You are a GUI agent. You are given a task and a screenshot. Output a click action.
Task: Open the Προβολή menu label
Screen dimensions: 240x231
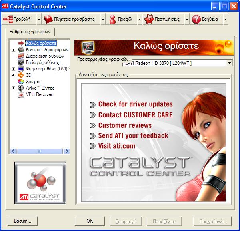[x=22, y=19]
